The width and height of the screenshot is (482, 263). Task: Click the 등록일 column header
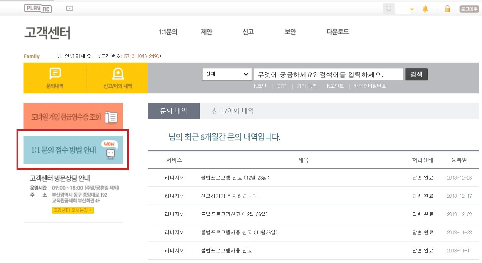(x=459, y=160)
